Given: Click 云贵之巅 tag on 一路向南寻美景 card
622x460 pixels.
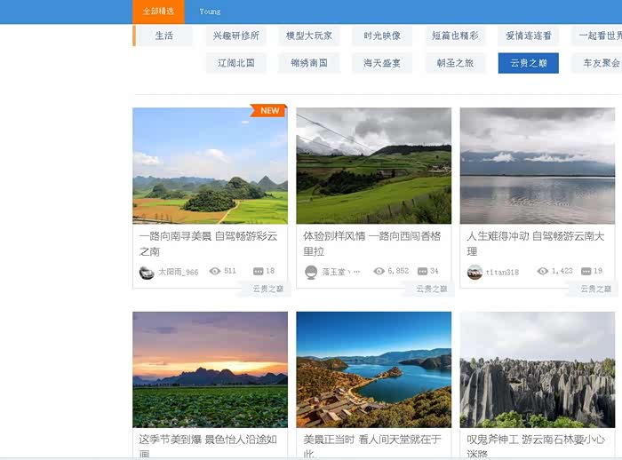Looking at the screenshot, I should pyautogui.click(x=268, y=289).
